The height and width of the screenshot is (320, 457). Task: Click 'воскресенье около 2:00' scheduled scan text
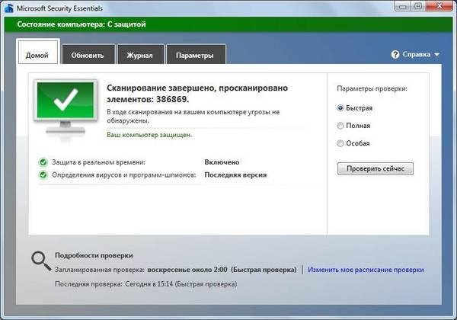187,270
